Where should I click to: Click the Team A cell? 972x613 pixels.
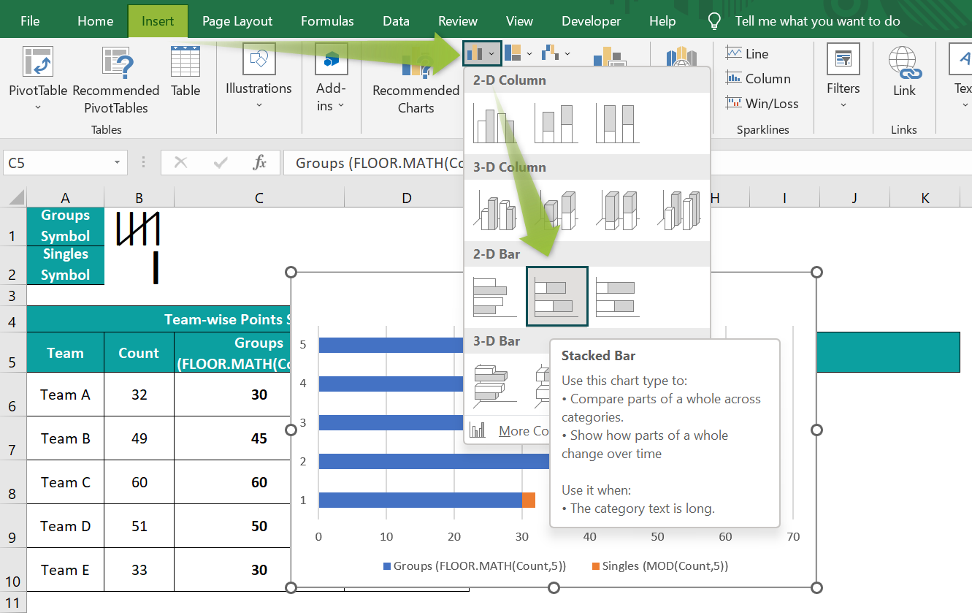tap(65, 395)
